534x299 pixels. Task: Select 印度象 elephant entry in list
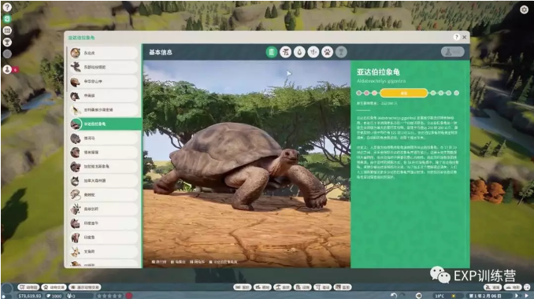104,238
